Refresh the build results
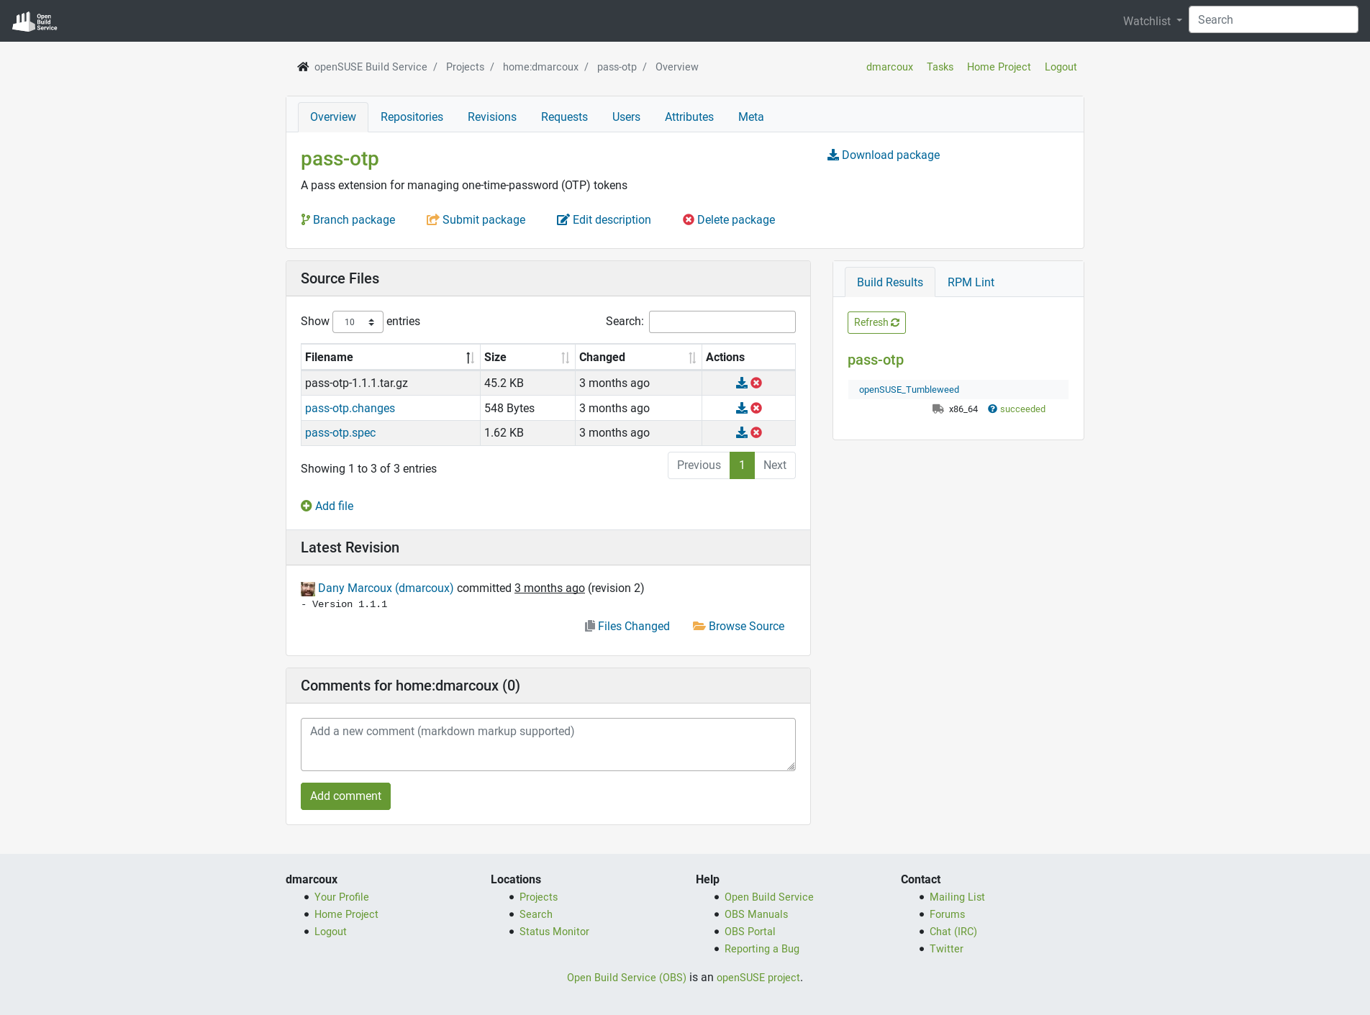The height and width of the screenshot is (1015, 1370). point(876,322)
